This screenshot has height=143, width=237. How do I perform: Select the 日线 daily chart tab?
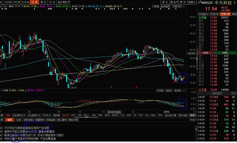(x=34, y=2)
